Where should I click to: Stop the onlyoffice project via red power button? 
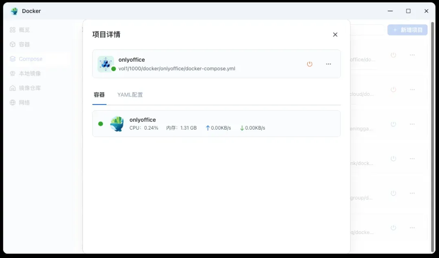click(310, 64)
